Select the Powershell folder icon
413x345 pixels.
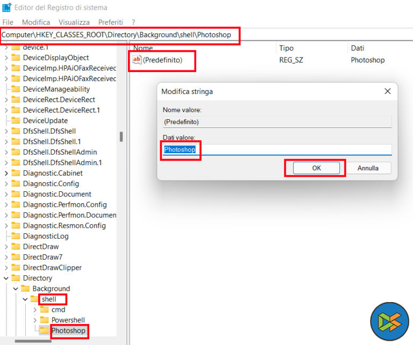tap(44, 320)
